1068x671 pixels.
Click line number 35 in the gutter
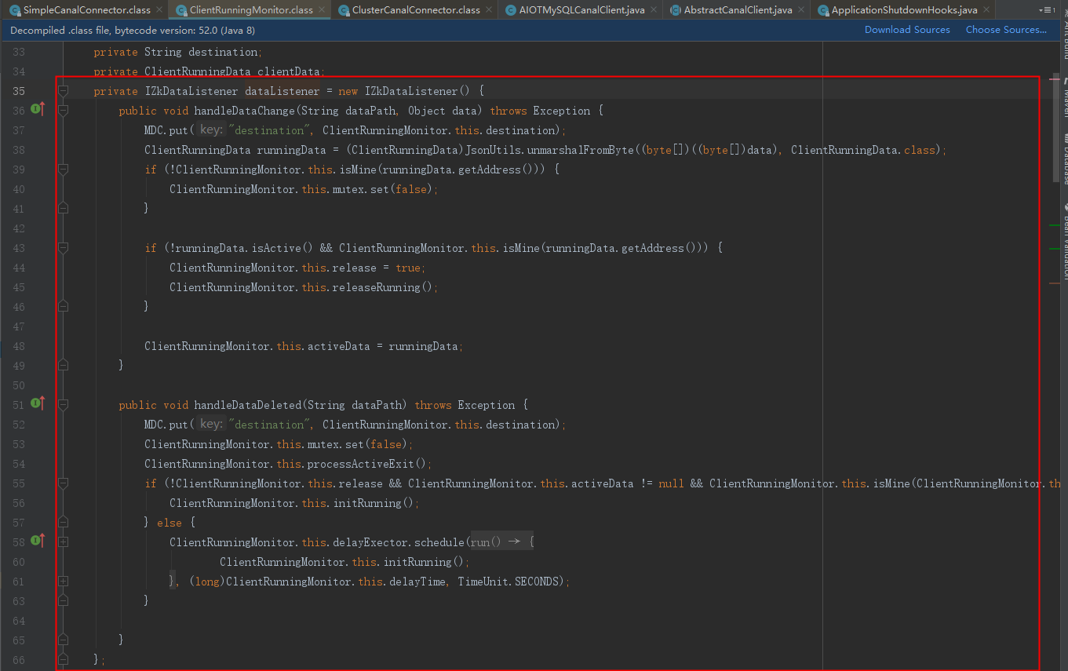[x=19, y=91]
